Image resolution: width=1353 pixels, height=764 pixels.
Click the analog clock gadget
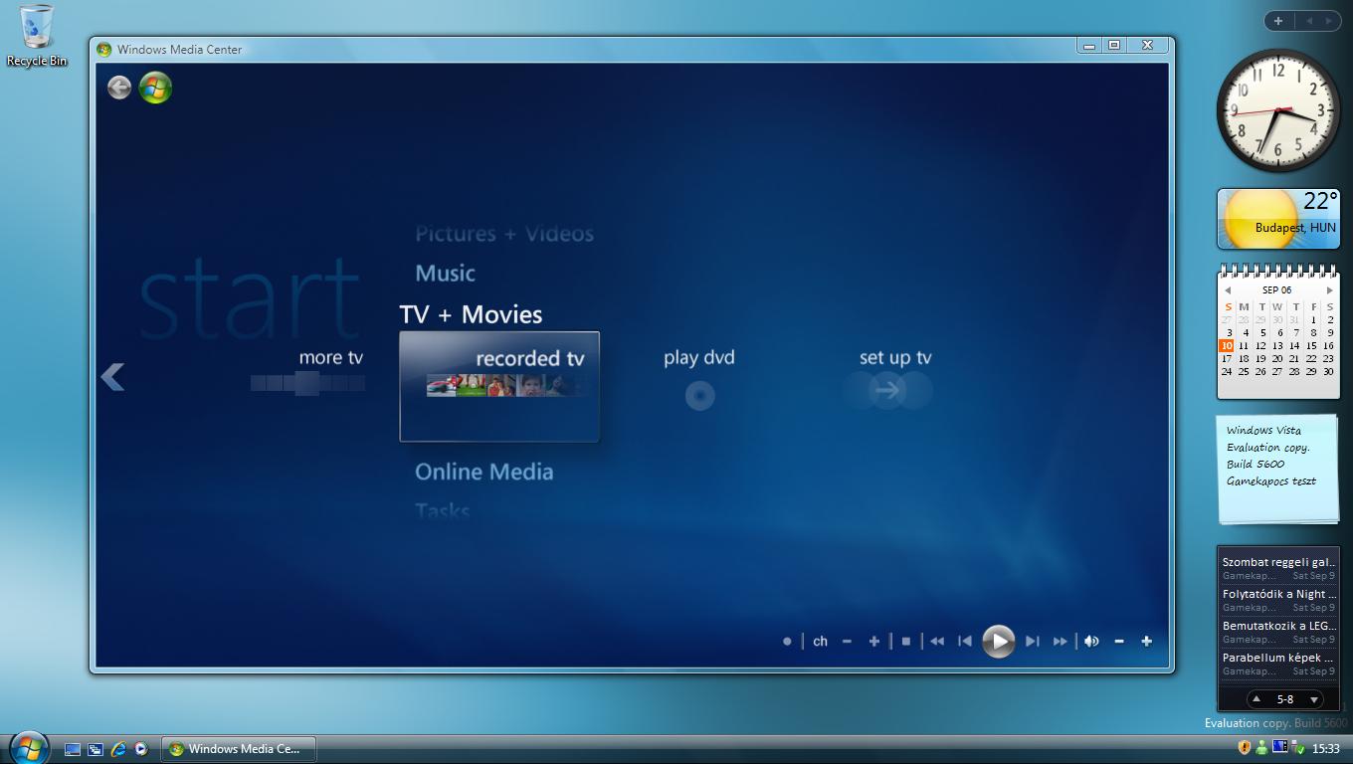click(x=1278, y=109)
